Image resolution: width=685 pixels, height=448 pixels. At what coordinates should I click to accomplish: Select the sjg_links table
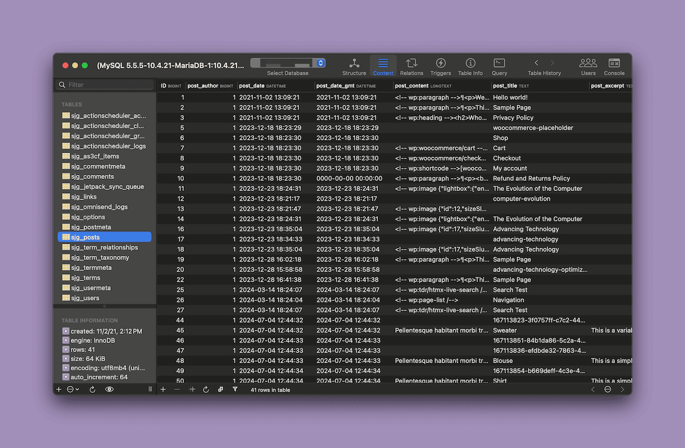pyautogui.click(x=104, y=197)
